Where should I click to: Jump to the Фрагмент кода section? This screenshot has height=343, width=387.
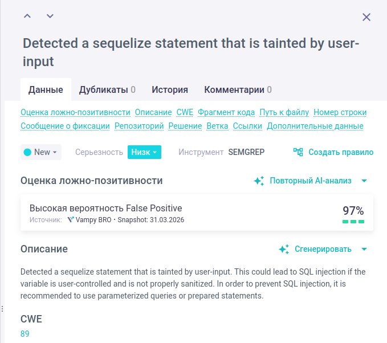[226, 112]
